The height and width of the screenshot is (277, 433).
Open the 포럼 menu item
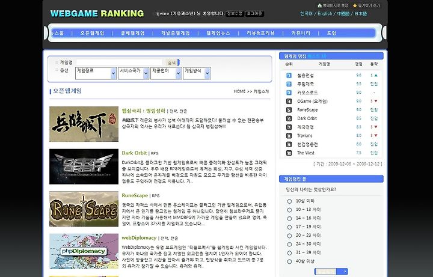(331, 33)
